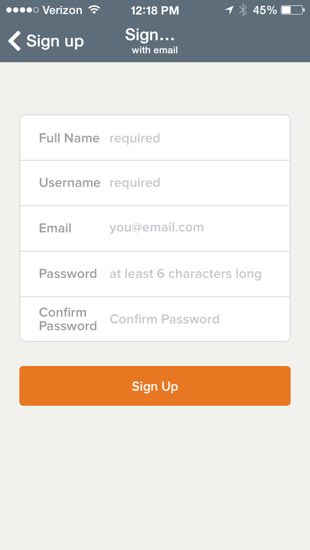
Task: Tap the 12:18 PM clock
Action: tap(155, 10)
